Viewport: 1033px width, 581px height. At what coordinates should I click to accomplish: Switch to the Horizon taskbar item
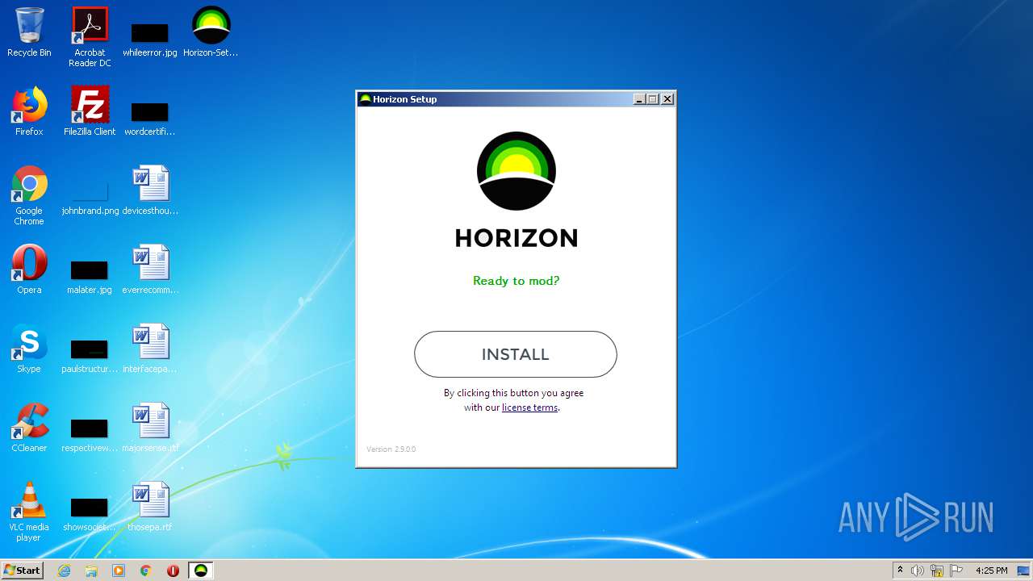[201, 571]
